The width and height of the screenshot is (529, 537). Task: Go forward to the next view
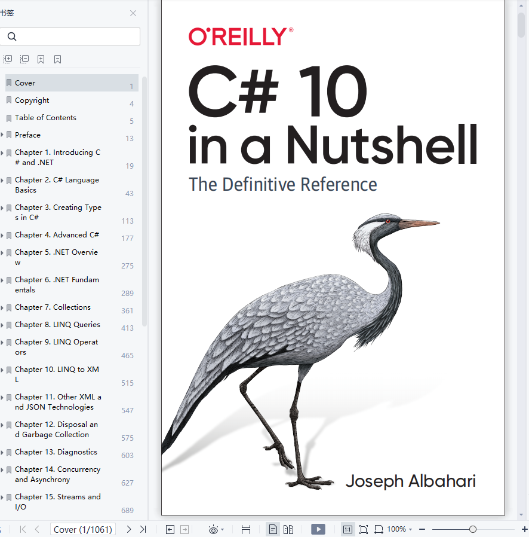tap(184, 529)
